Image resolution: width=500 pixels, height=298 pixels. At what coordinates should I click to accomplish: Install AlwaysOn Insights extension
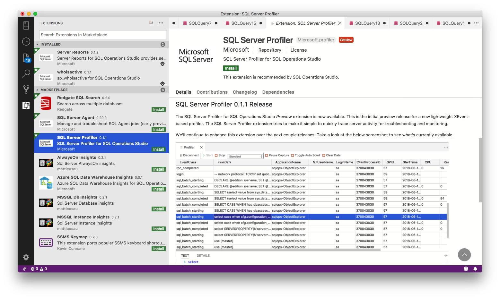click(x=159, y=169)
